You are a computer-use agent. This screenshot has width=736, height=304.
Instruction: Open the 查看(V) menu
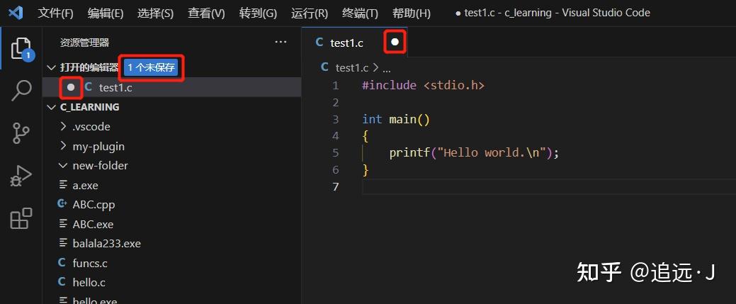tap(206, 13)
